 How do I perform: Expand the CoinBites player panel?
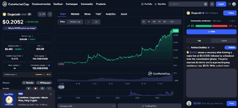[51, 94]
